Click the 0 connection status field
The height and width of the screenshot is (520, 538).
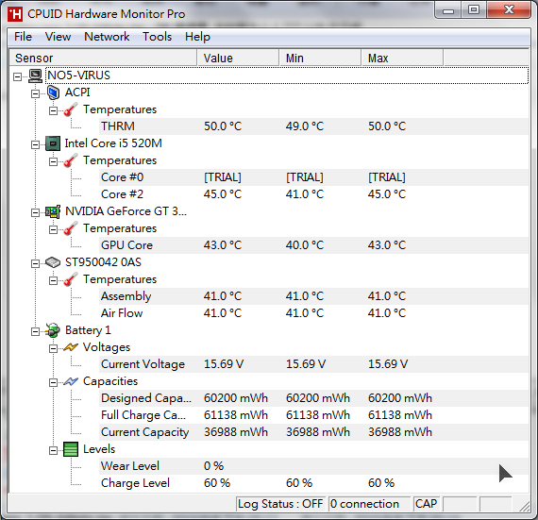[369, 504]
